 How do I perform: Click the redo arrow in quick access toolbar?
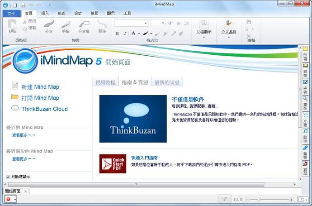click(x=39, y=5)
